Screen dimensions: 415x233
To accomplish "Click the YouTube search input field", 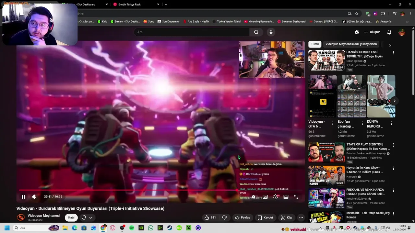I will click(x=192, y=32).
